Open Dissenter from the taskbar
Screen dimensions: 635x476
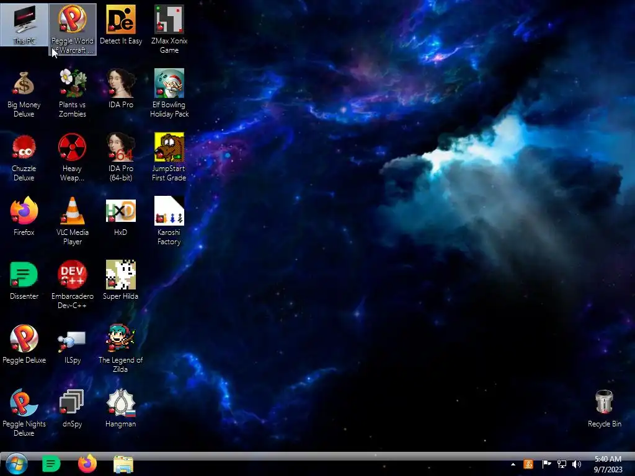tap(51, 464)
